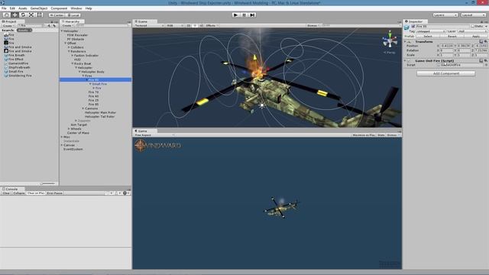Open the Component menu
Screen dimensions: 489x275
click(x=59, y=8)
